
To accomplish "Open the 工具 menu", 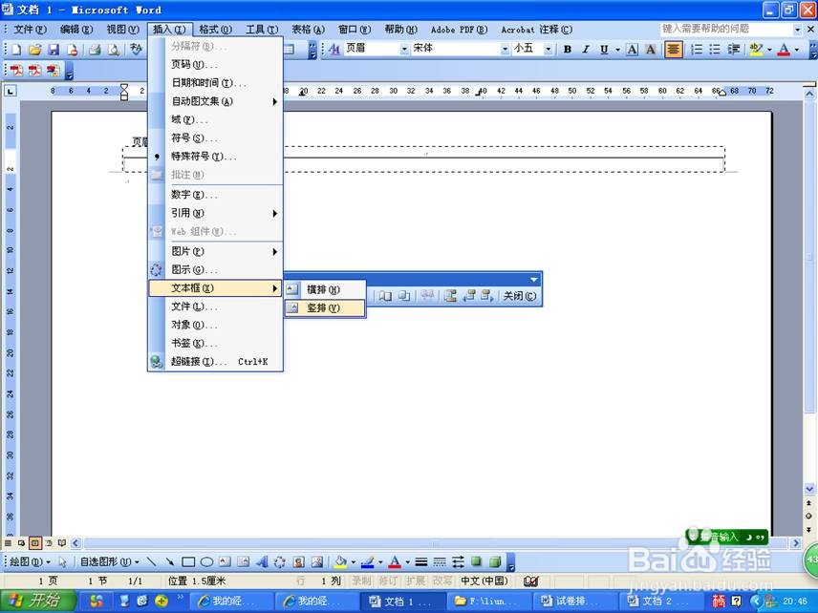I will click(262, 30).
